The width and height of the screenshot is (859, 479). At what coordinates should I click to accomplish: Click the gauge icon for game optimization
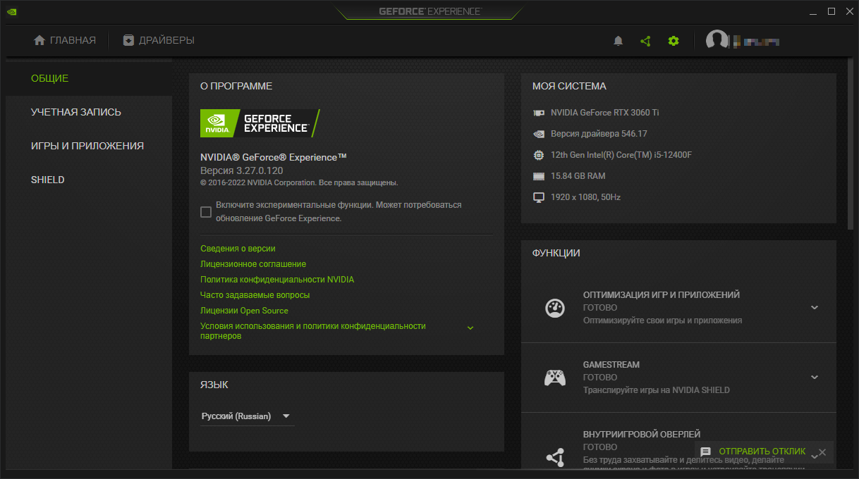tap(555, 308)
